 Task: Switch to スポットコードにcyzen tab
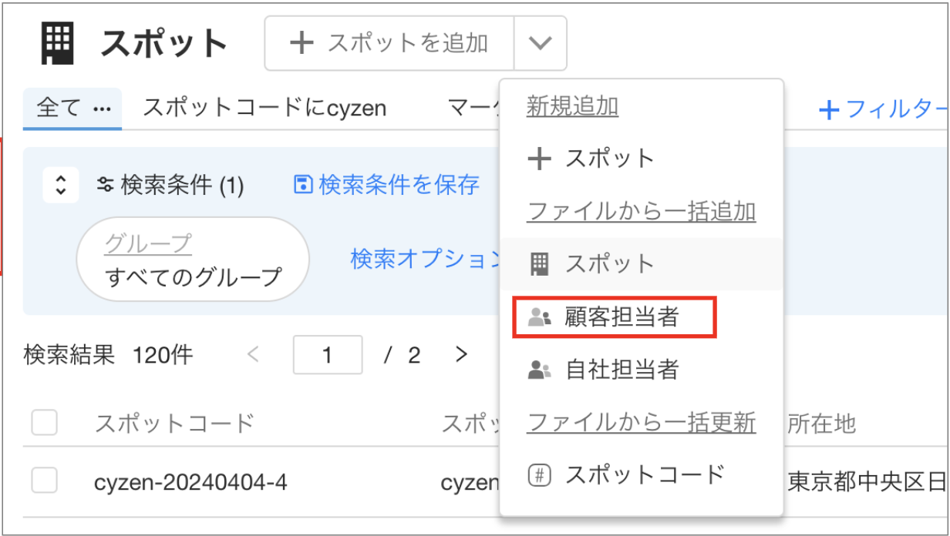pos(264,108)
